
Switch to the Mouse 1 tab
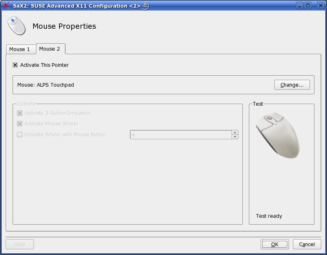21,49
